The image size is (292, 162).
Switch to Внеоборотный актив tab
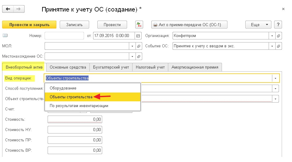24,67
